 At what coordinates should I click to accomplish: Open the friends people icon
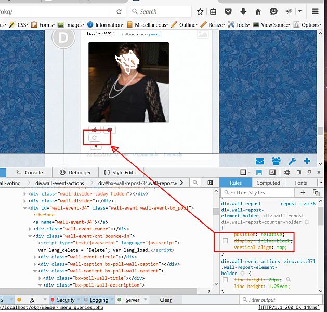276,161
